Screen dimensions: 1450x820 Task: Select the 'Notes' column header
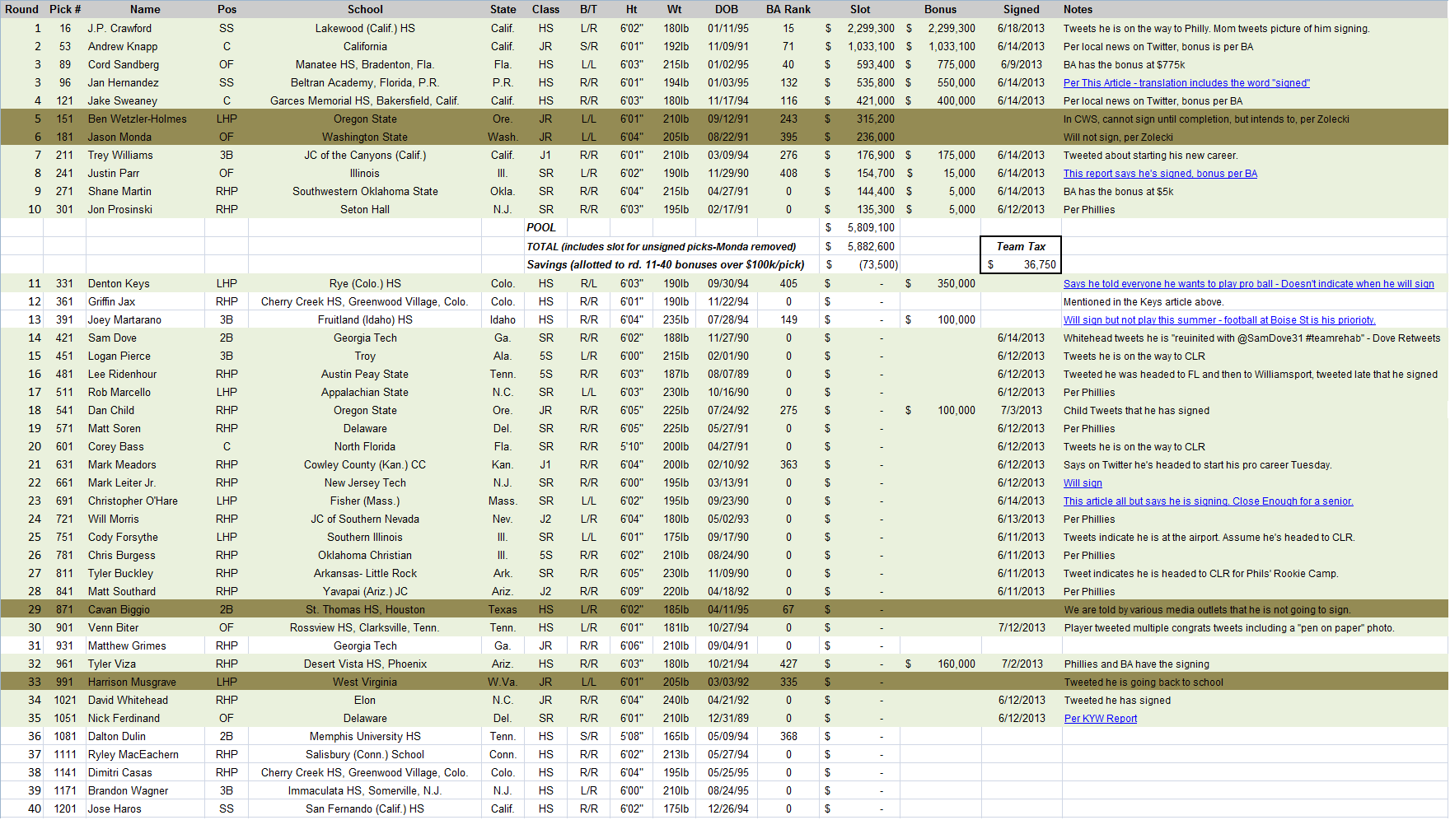tap(1078, 9)
